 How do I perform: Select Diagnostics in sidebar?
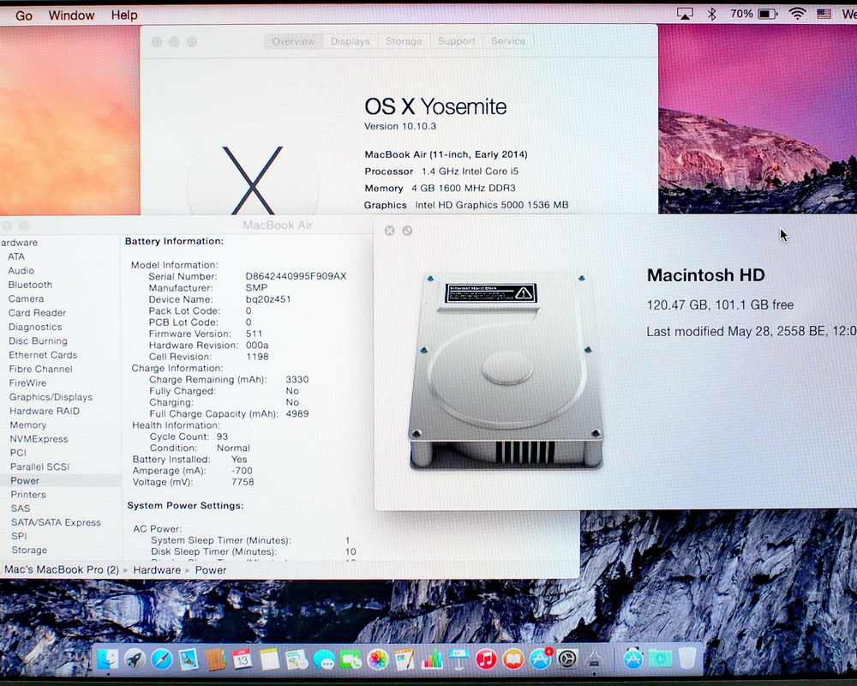pos(35,327)
